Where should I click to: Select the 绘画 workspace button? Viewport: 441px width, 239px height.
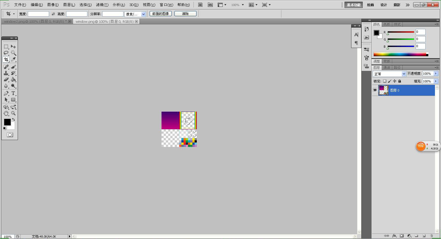(x=370, y=5)
